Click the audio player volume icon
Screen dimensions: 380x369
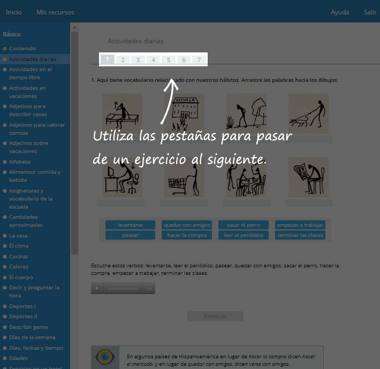150,288
